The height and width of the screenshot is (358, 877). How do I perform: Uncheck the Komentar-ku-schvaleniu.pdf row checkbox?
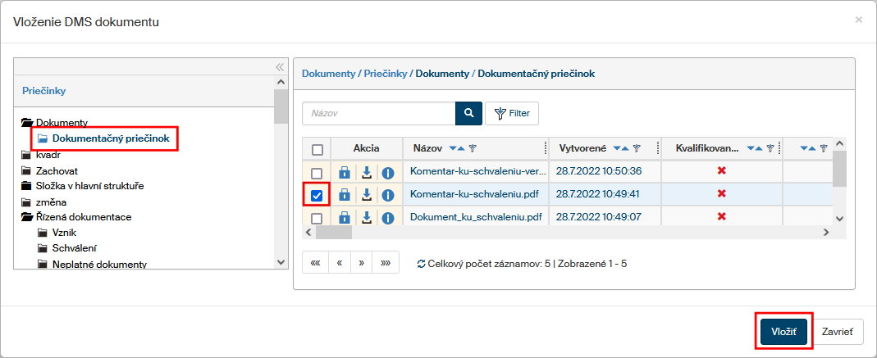click(317, 194)
